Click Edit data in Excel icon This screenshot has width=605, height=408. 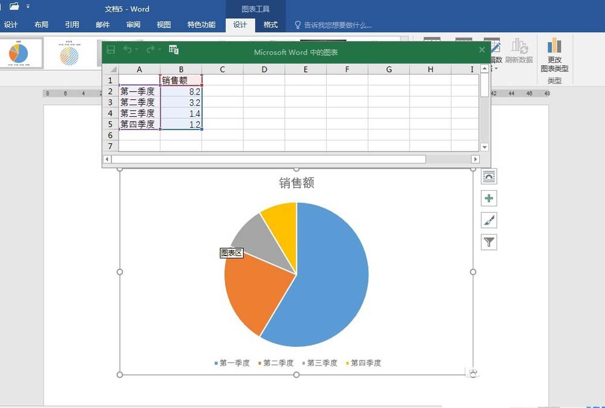[x=174, y=50]
